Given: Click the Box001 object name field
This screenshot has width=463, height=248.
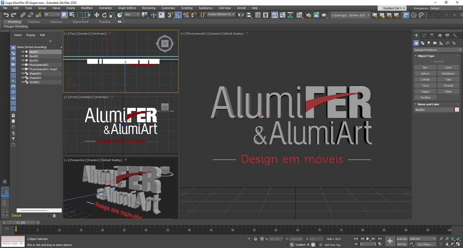Looking at the screenshot, I should 434,110.
